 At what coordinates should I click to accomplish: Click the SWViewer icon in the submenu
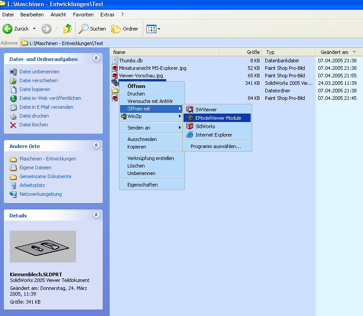[190, 109]
